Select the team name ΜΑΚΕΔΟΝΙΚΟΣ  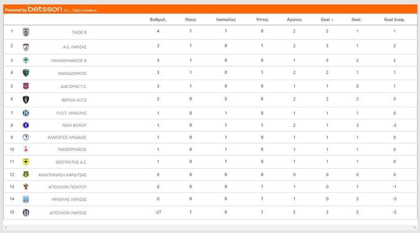pyautogui.click(x=72, y=73)
